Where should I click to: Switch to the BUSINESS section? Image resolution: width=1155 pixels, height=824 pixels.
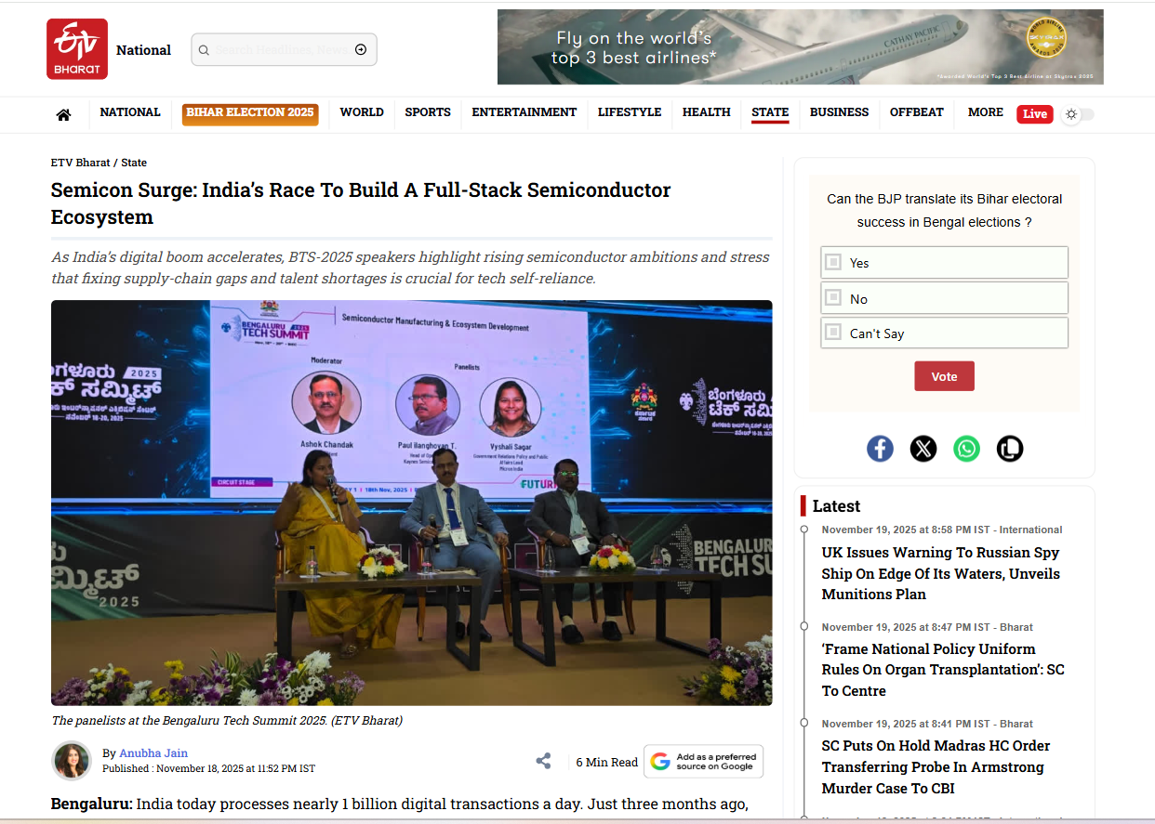tap(839, 112)
